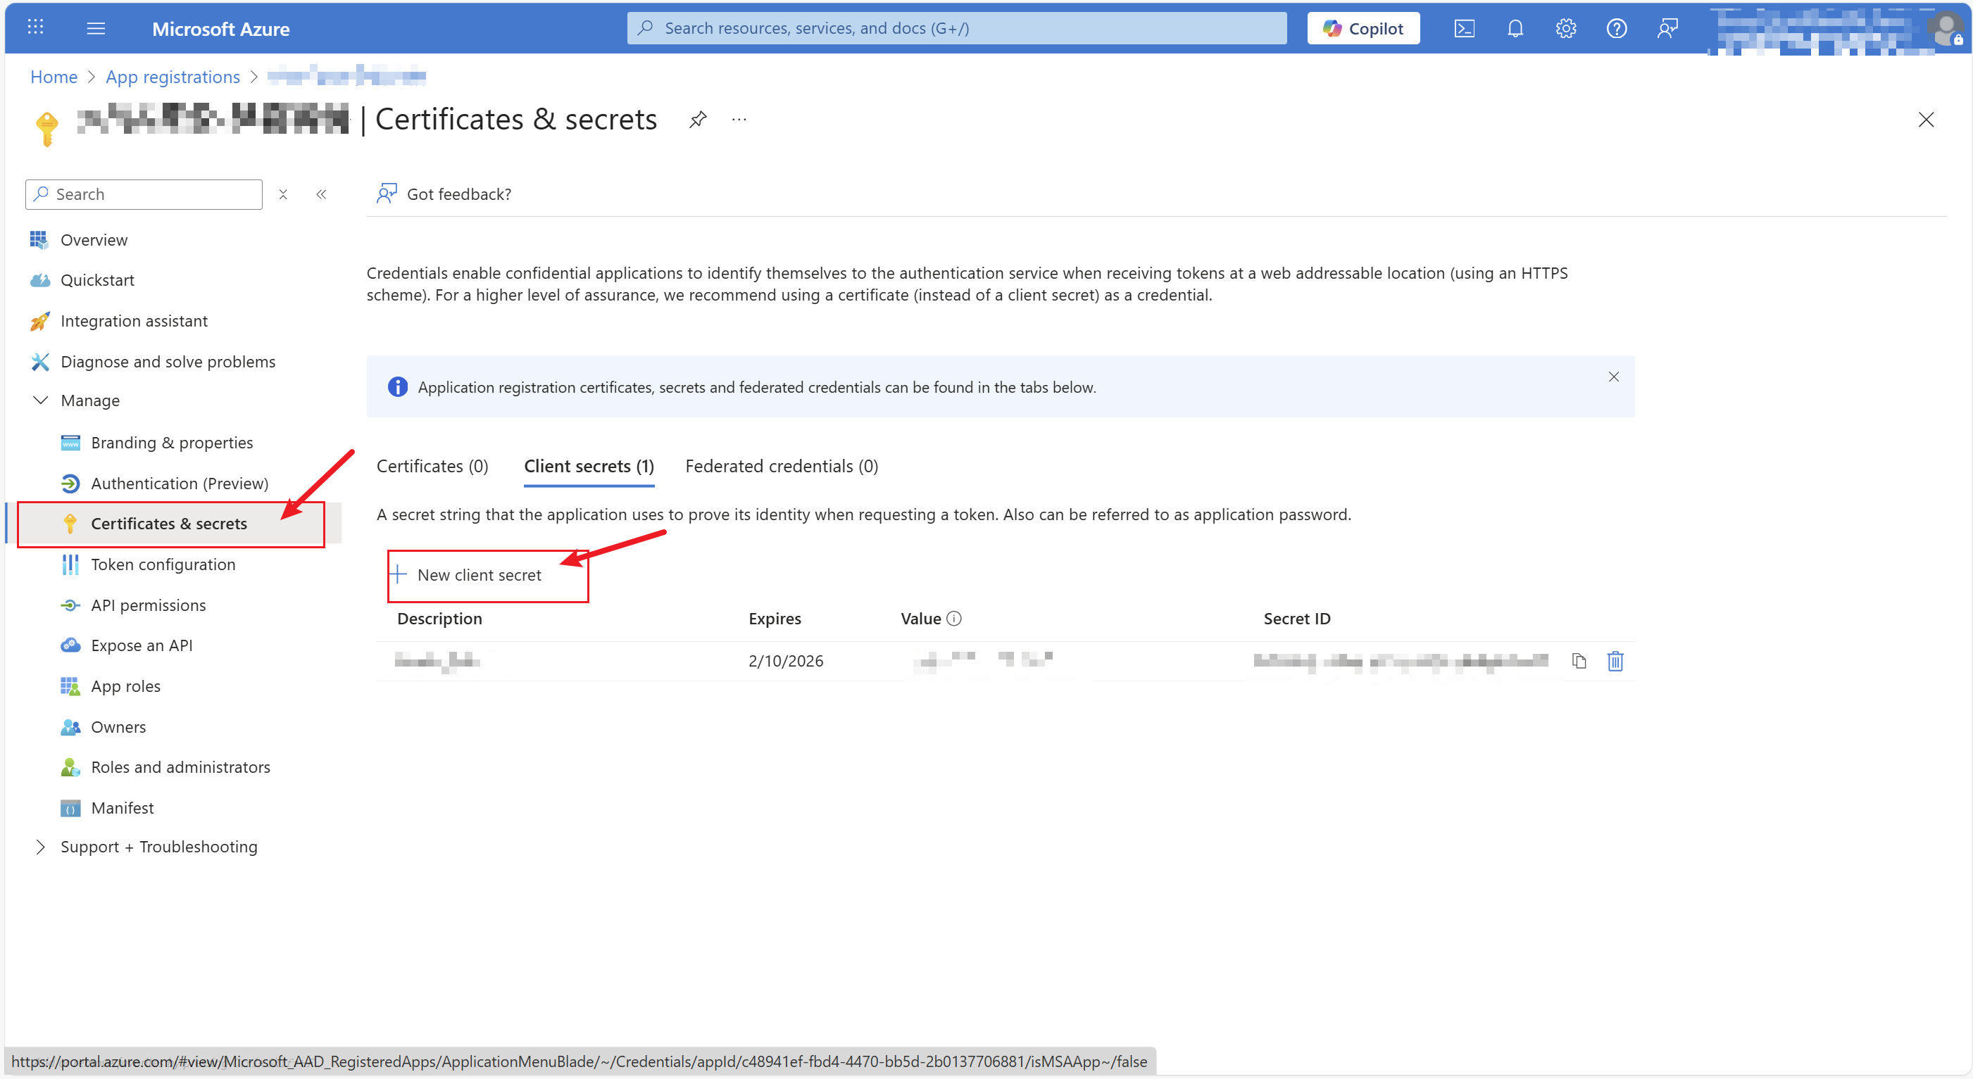
Task: Delete the client secret with trash icon
Action: 1615,661
